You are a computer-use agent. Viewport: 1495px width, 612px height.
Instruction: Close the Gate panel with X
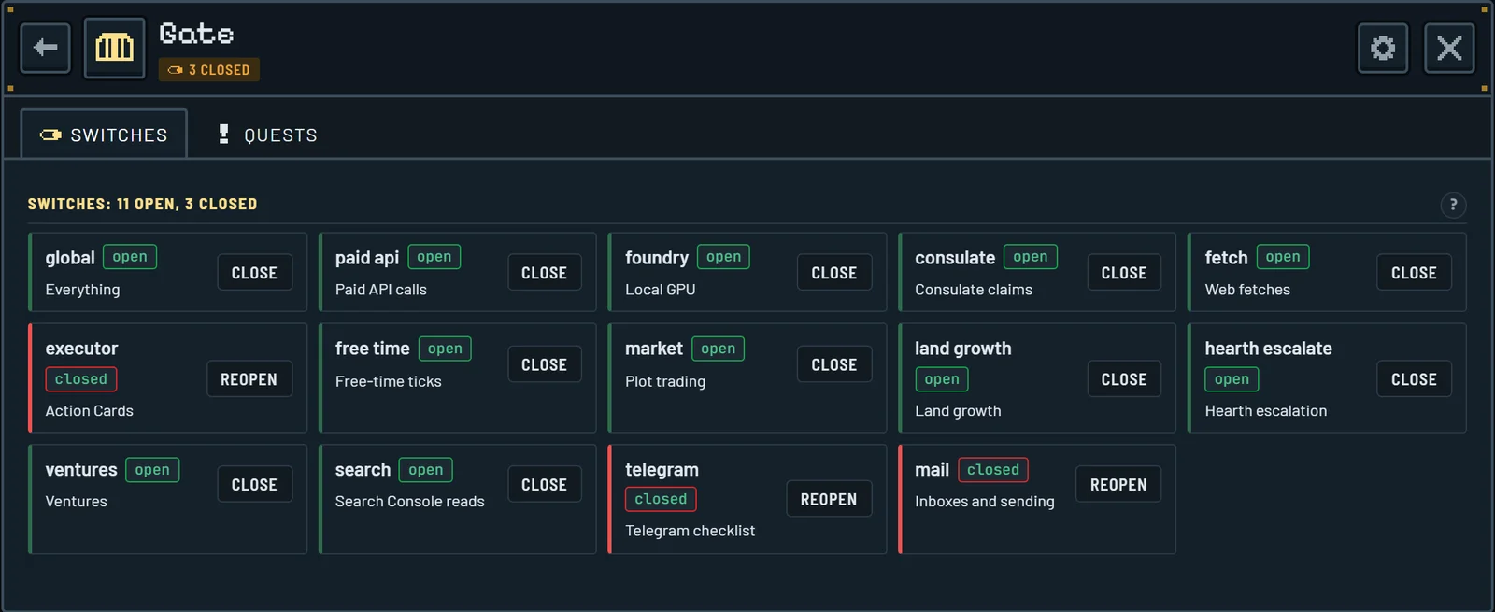pyautogui.click(x=1449, y=48)
